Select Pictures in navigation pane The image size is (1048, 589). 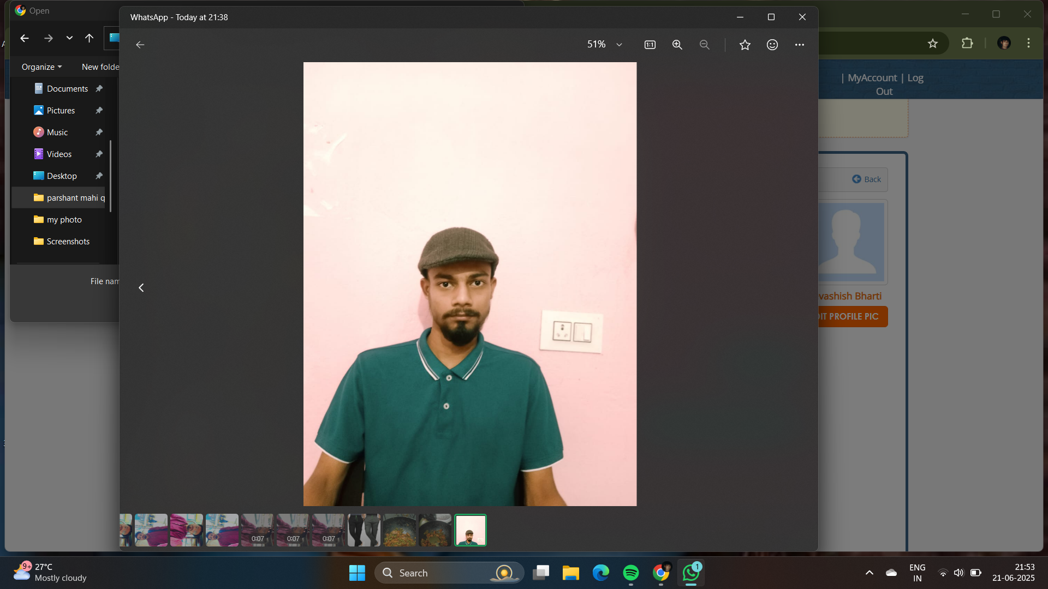tap(61, 110)
